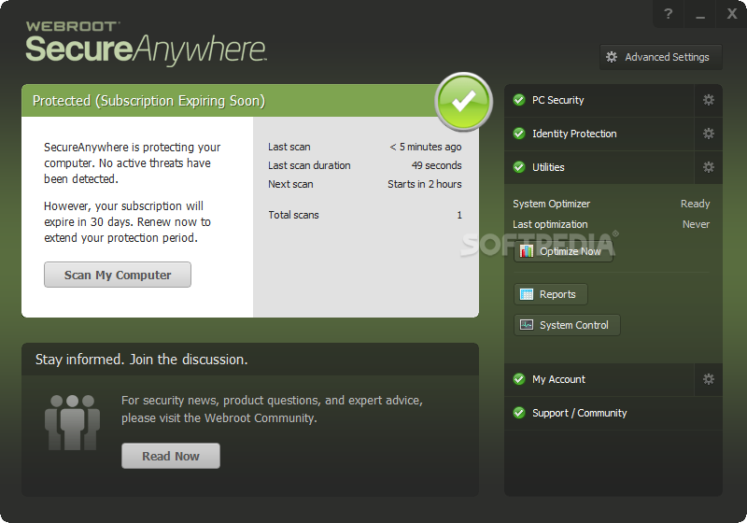Click the gear icon in Advanced Settings
The width and height of the screenshot is (747, 523).
click(x=612, y=57)
